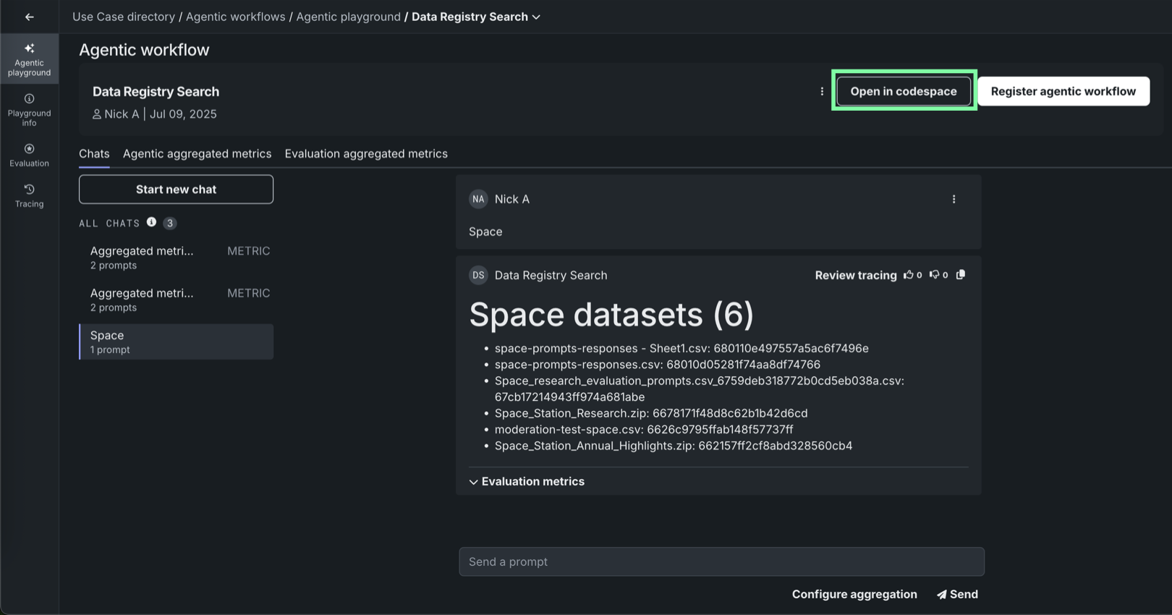
Task: Go to Evaluation sidebar section
Action: (30, 155)
